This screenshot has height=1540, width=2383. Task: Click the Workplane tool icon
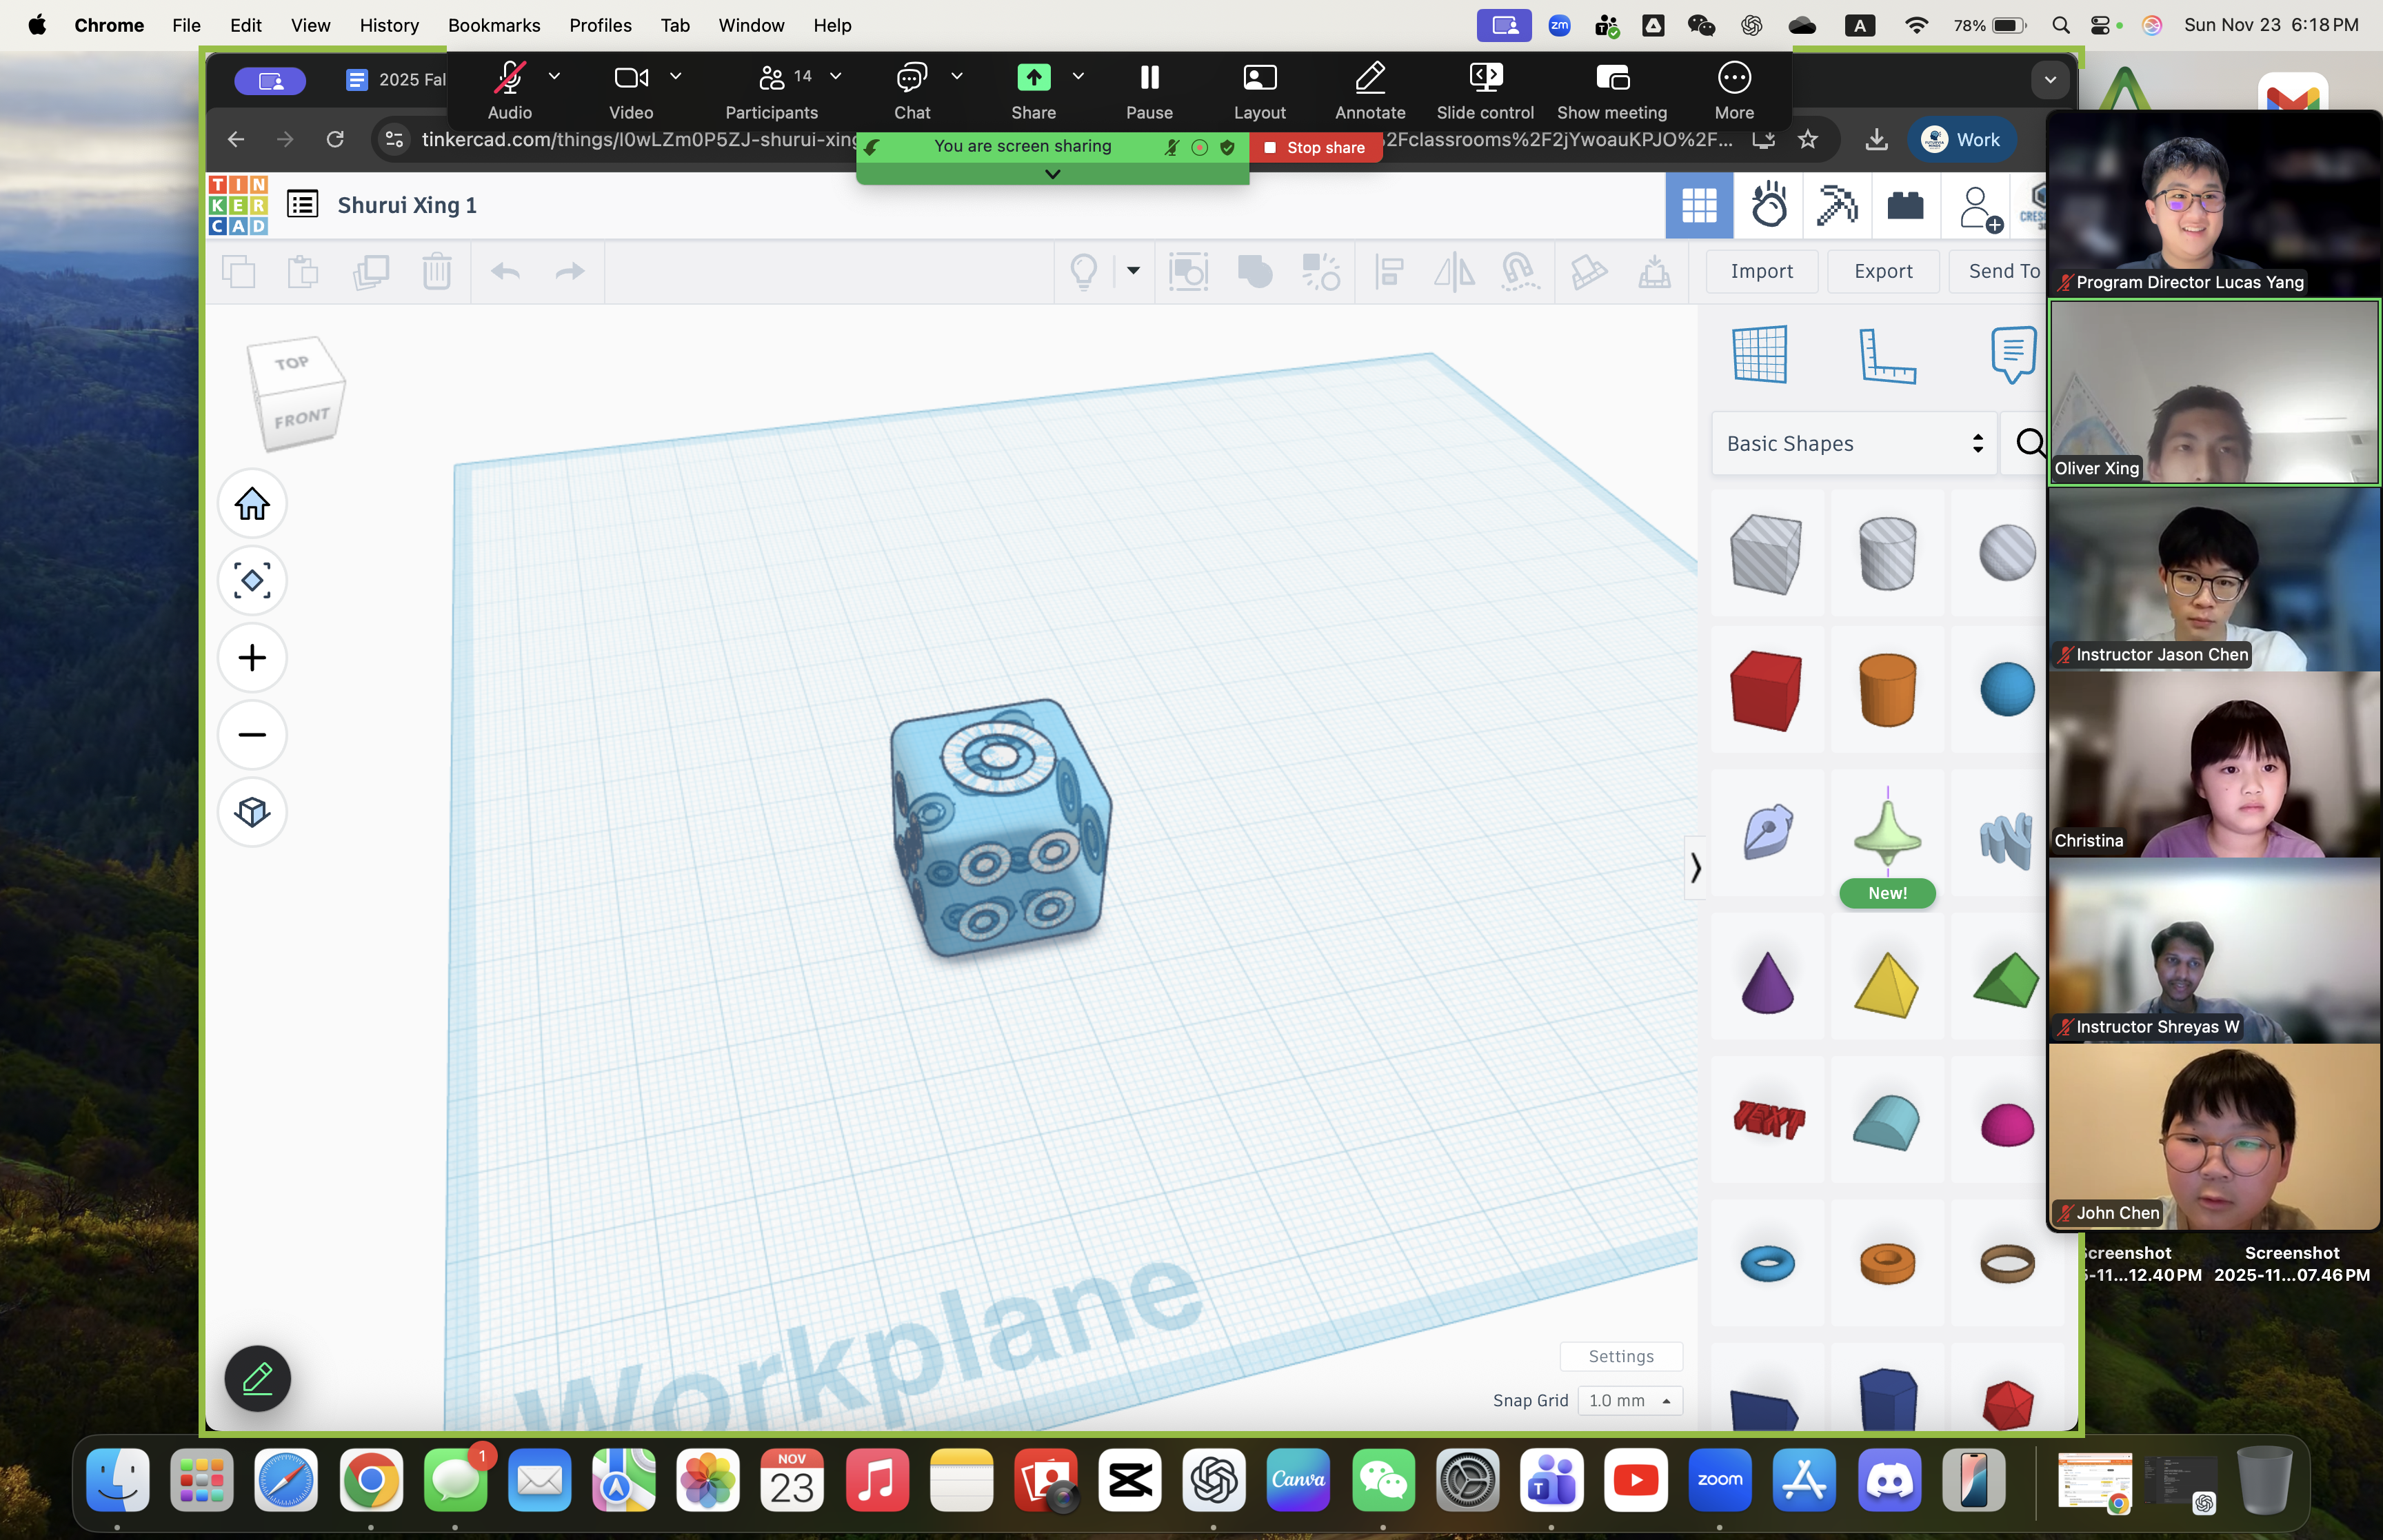pos(1759,354)
